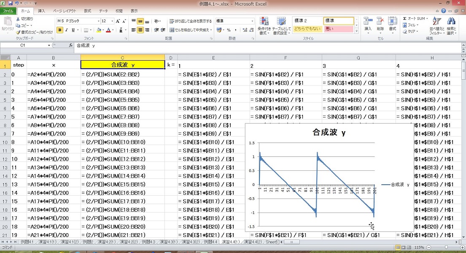This screenshot has height=253, width=466.
Task: Switch to the 挿入 (Insert) ribbon tab
Action: [x=41, y=11]
